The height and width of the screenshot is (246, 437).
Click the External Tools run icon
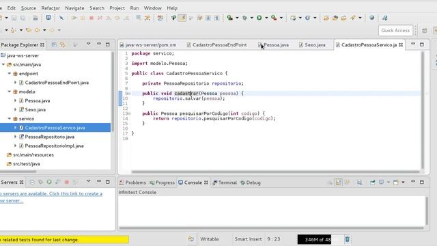[x=274, y=18]
